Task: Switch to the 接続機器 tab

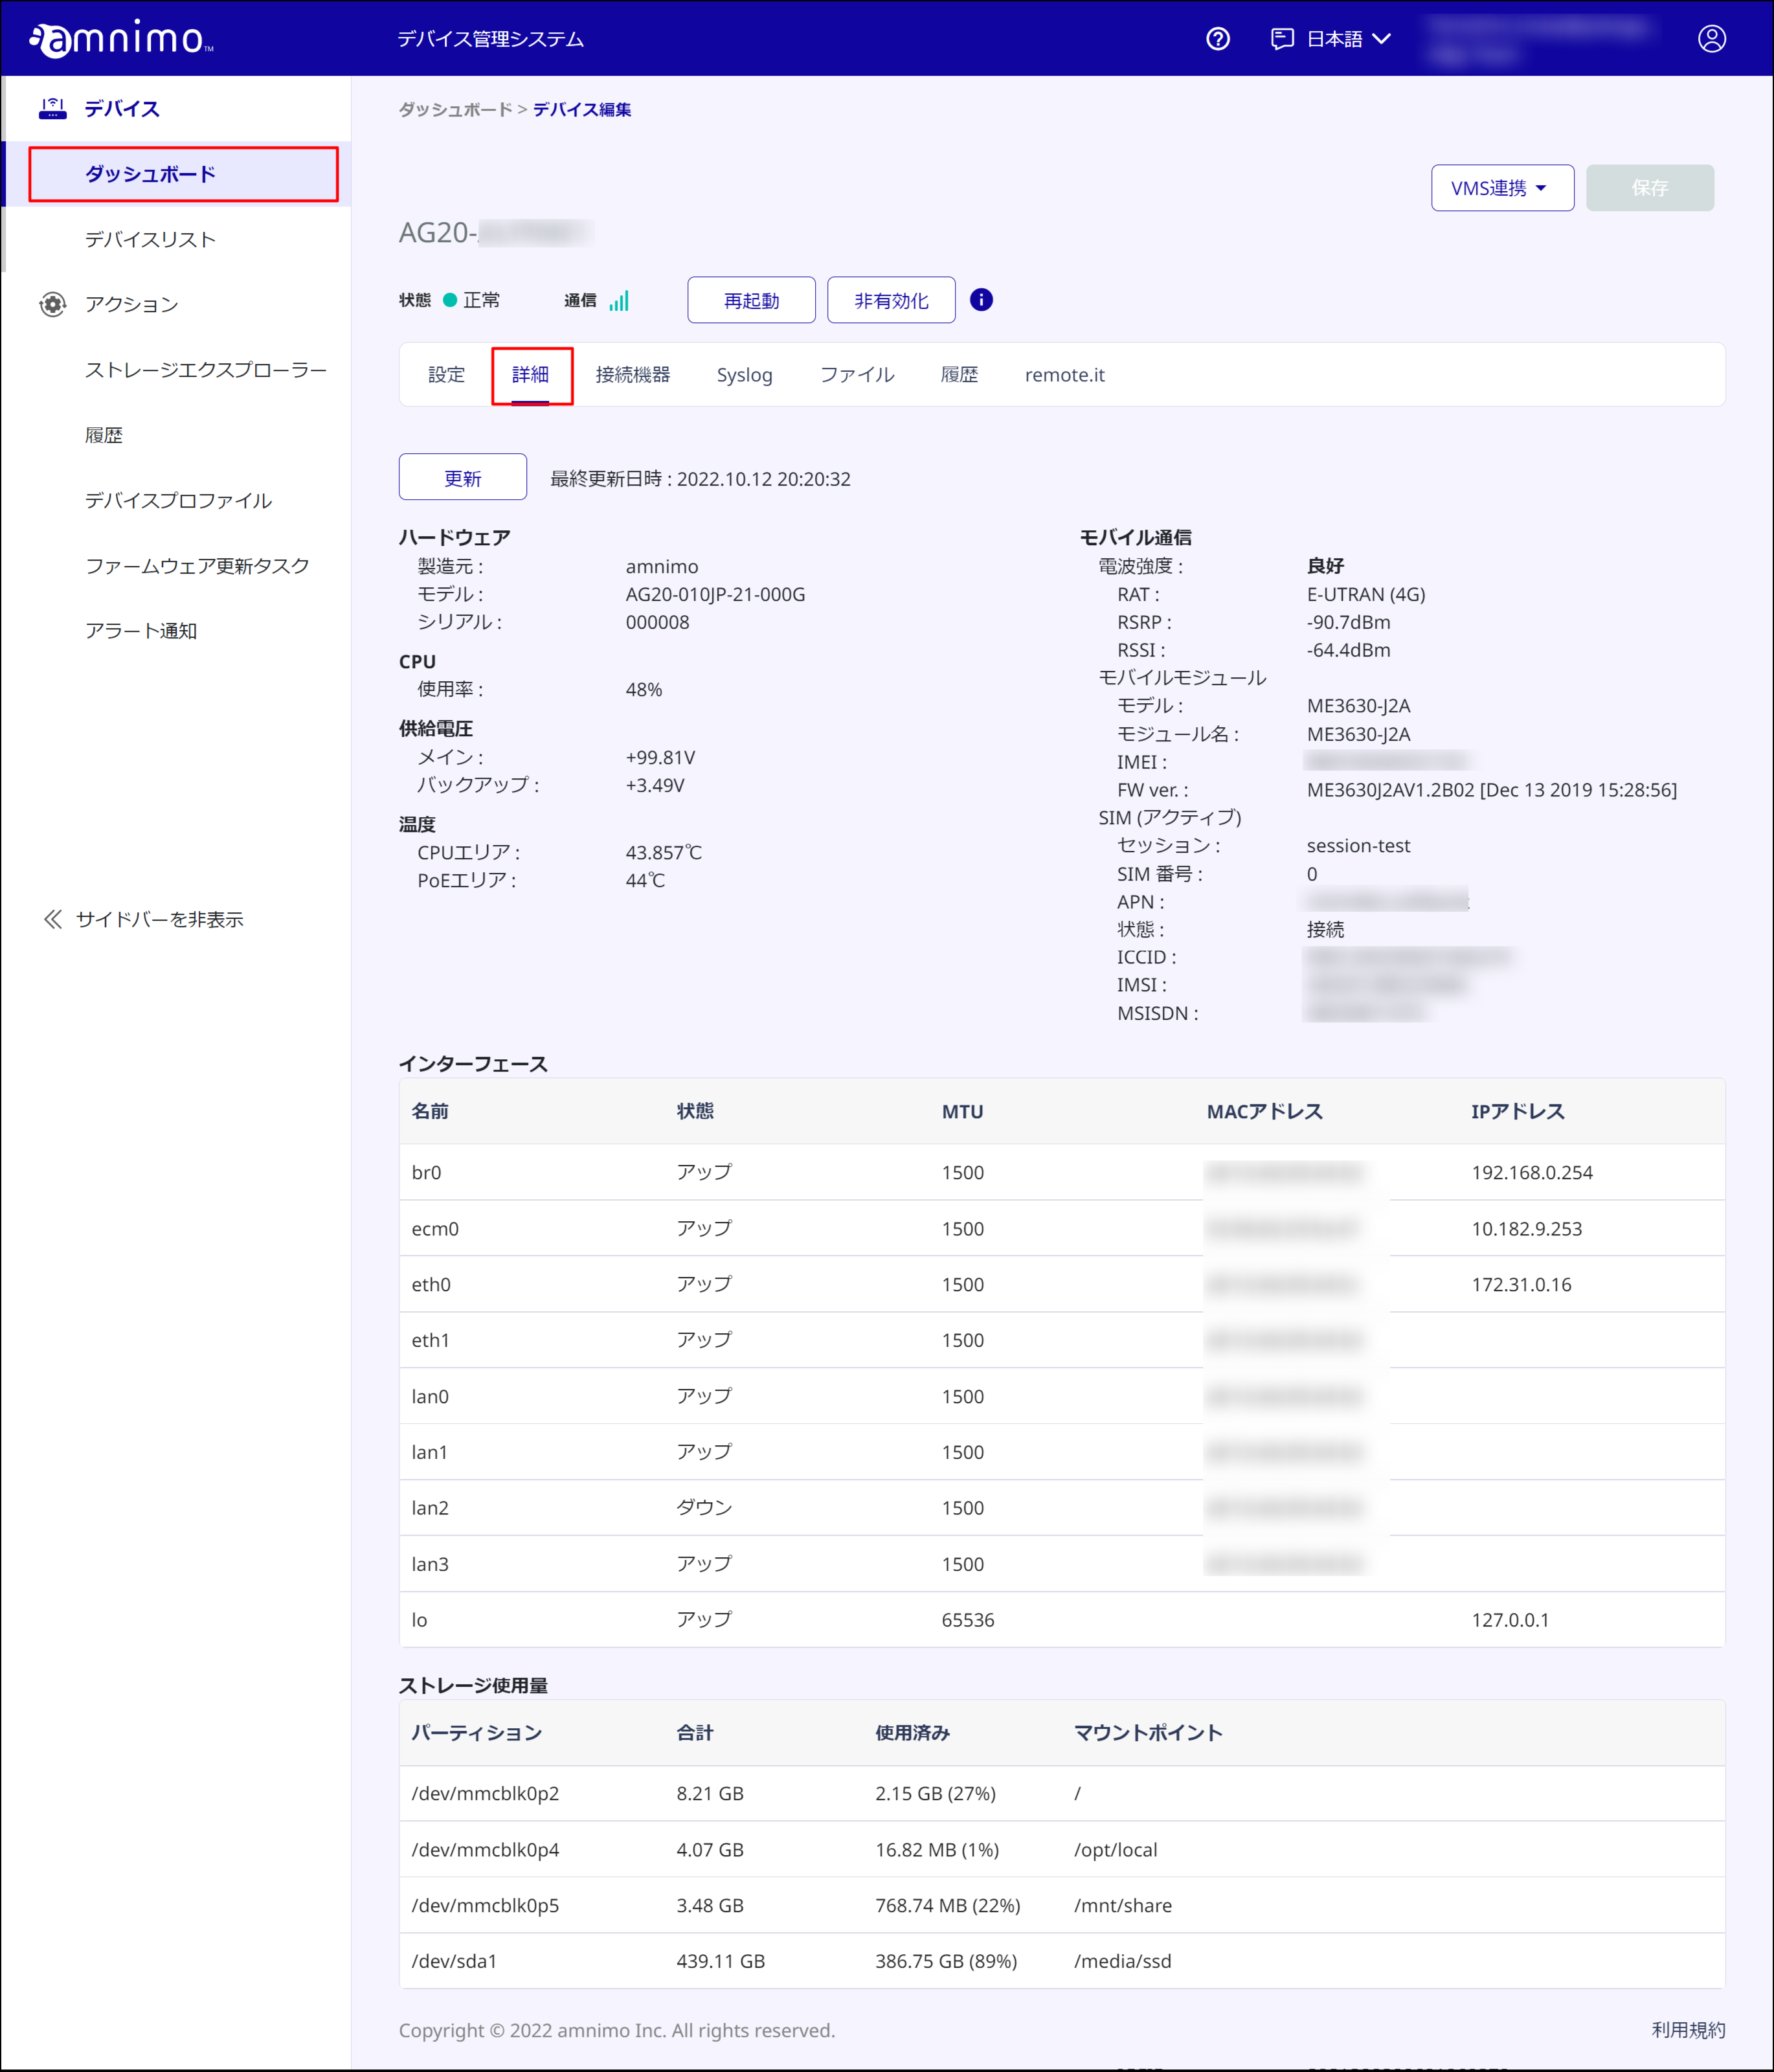Action: 633,375
